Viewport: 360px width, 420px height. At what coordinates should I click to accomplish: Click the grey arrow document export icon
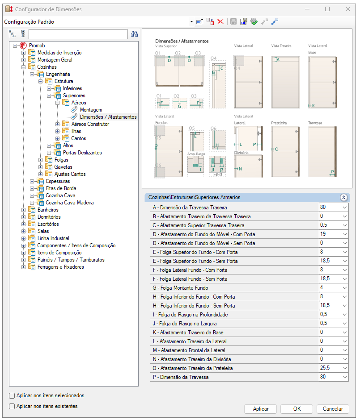tap(264, 22)
